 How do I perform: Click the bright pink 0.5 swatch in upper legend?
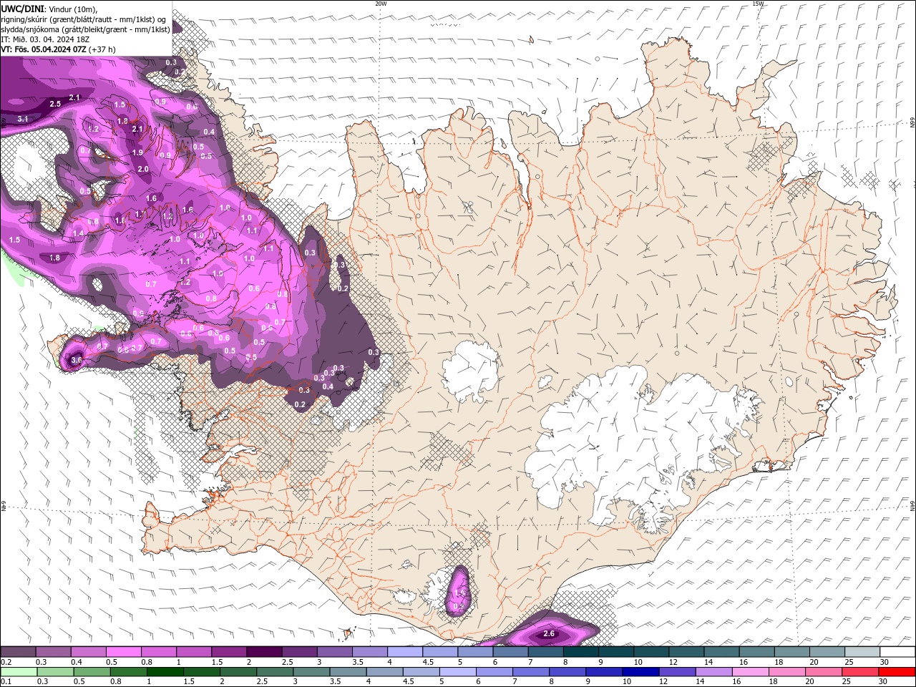123,652
